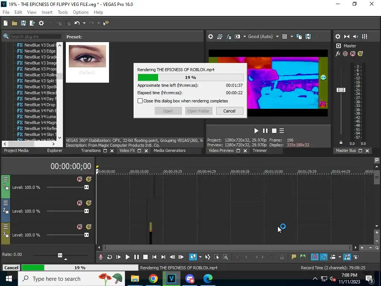Image resolution: width=381 pixels, height=286 pixels.
Task: Open the Options menu
Action: (x=81, y=12)
